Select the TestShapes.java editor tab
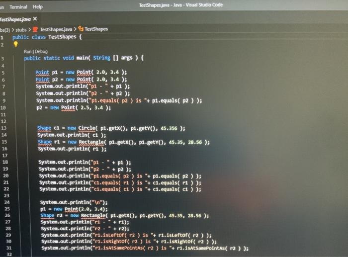Screen dimensions: 348x257 click(15, 19)
